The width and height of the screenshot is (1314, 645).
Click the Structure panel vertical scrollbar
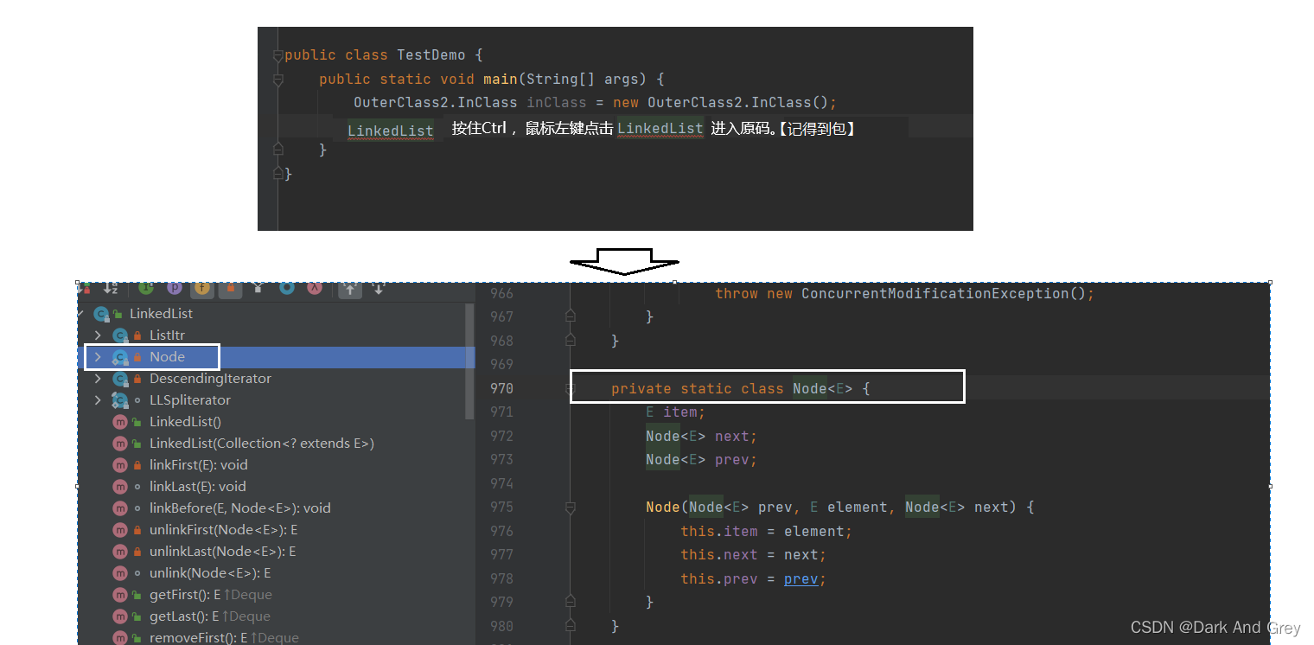470,361
